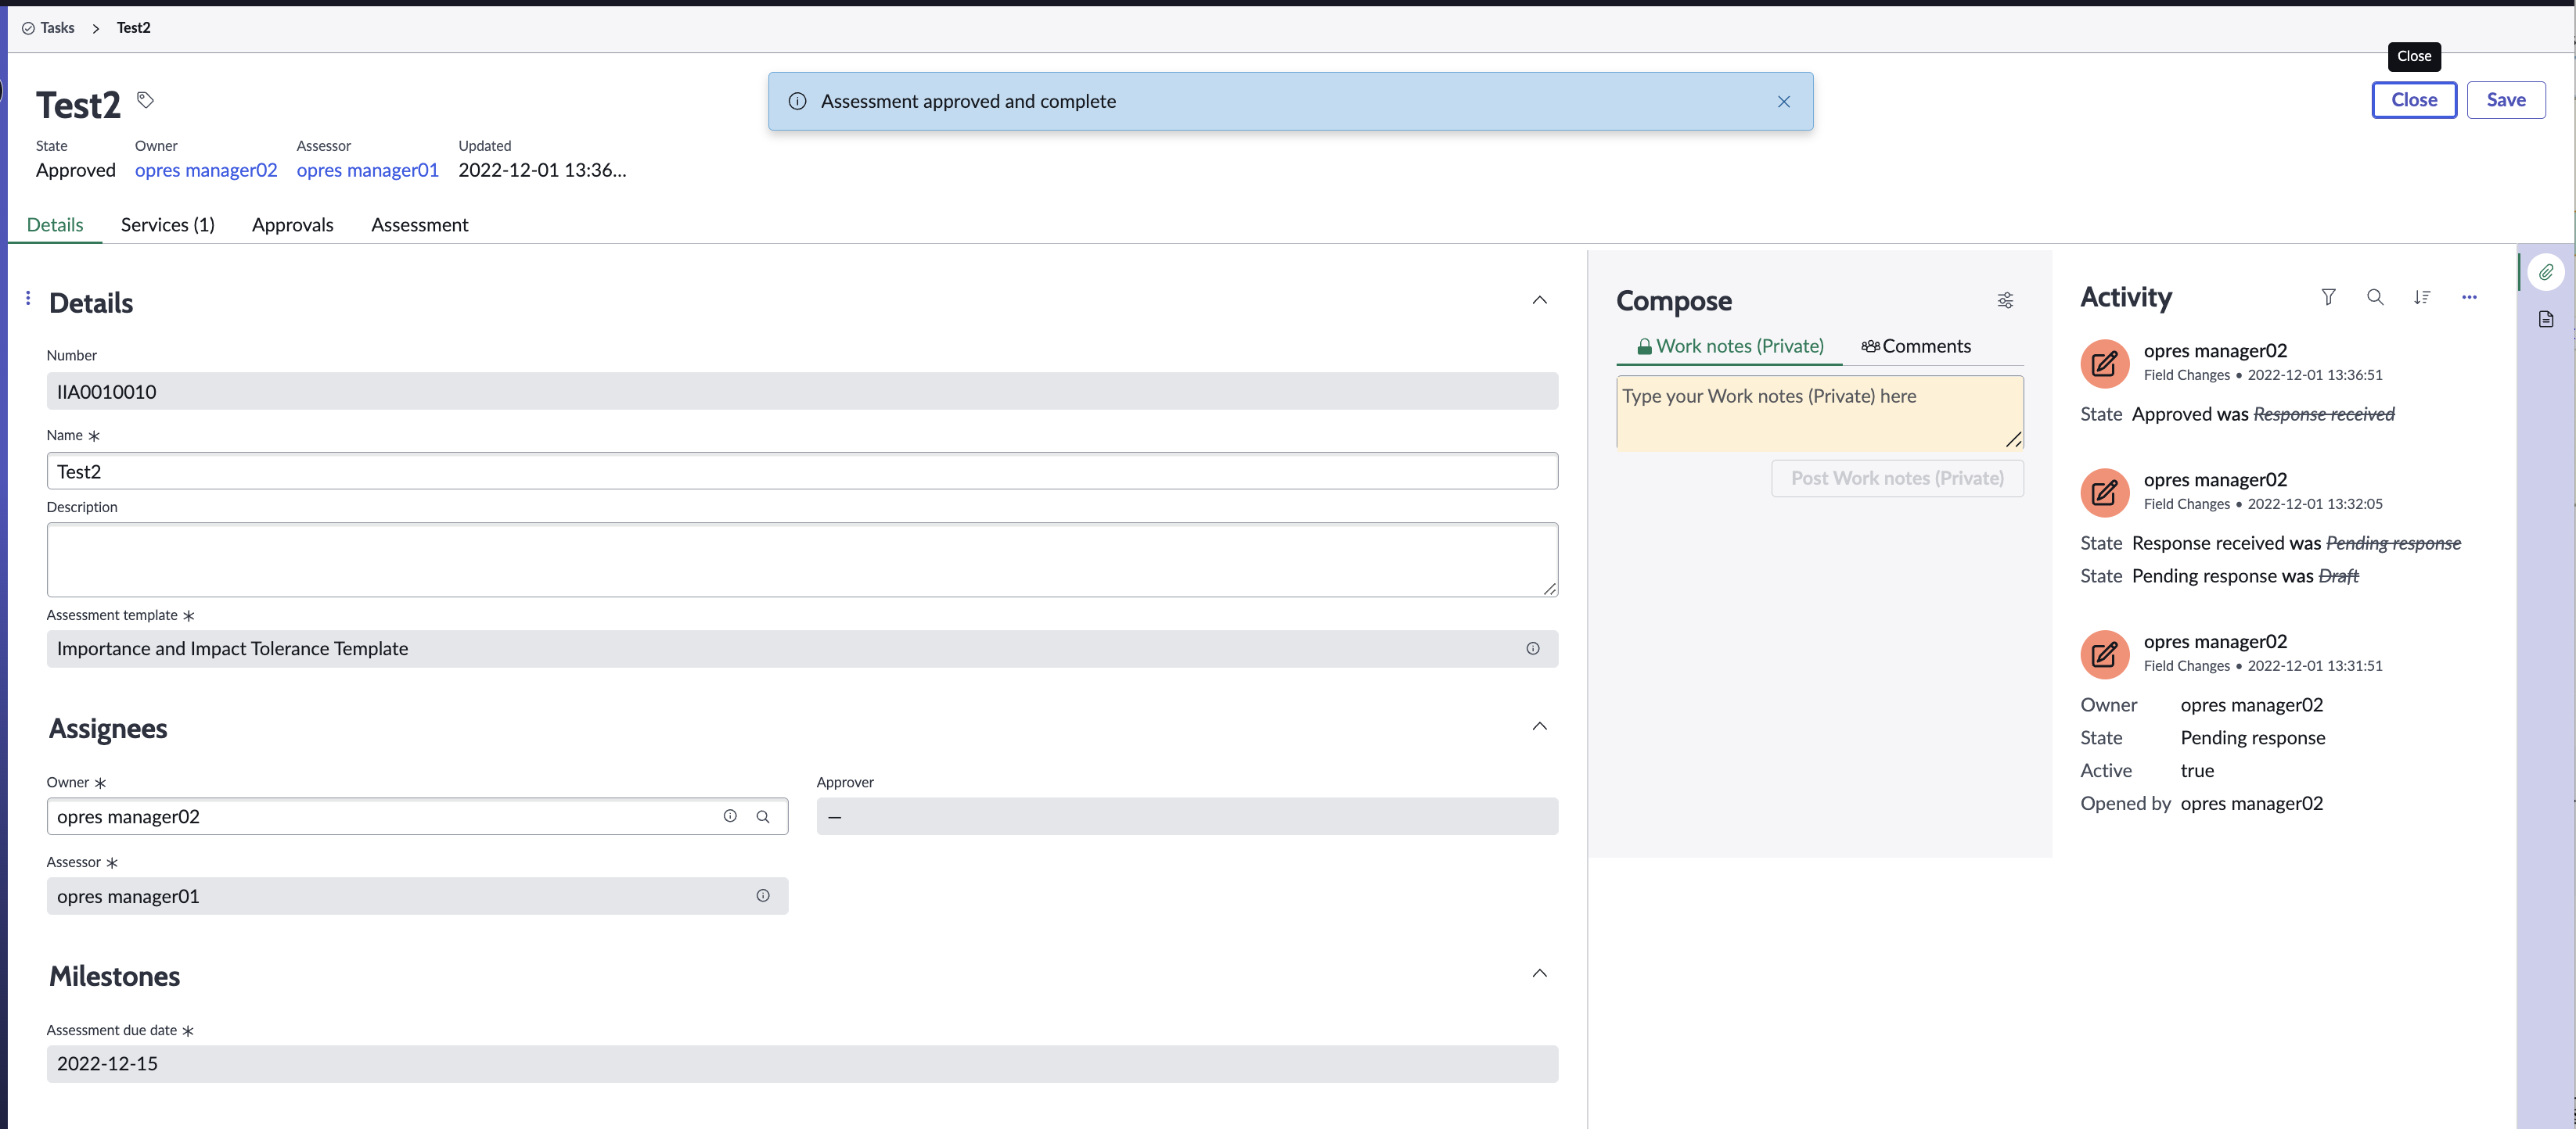Click edit avatar of 13:36:51 activity entry
2576x1129 pixels.
pyautogui.click(x=2104, y=364)
